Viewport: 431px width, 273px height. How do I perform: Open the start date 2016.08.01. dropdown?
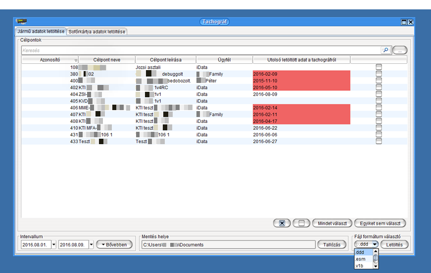[54, 245]
